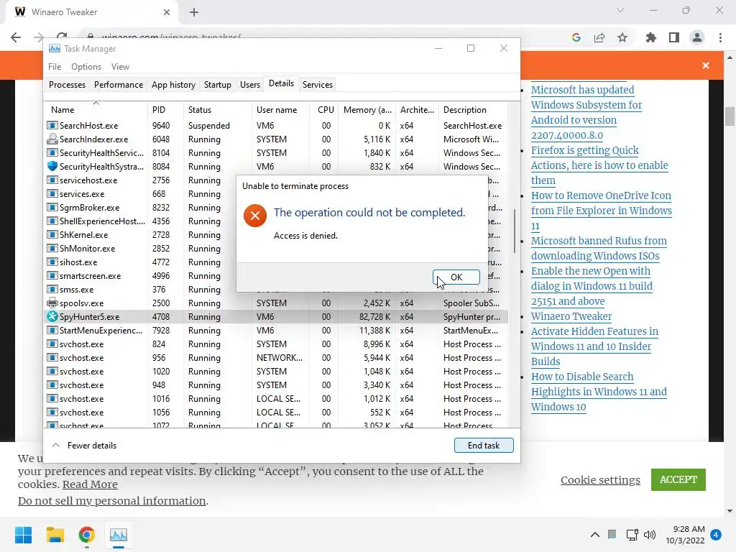This screenshot has width=736, height=552.
Task: Select the sihost.exe row
Action: coord(140,262)
